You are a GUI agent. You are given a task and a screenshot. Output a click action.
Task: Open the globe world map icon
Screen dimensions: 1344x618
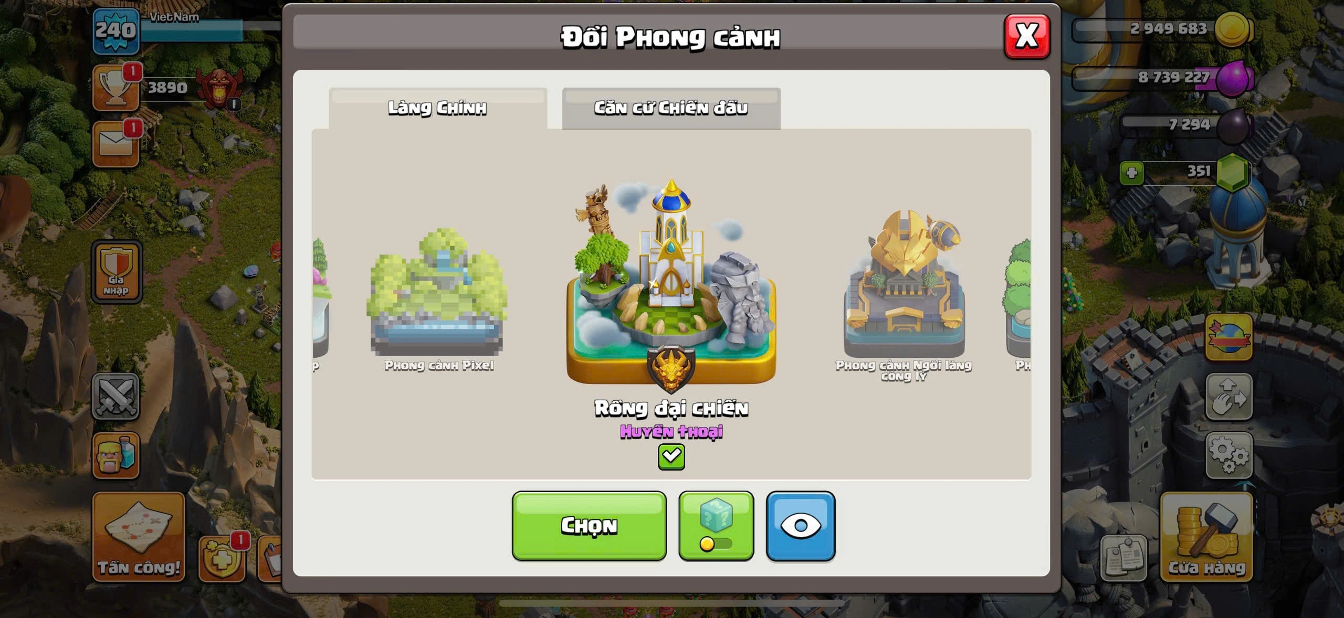1228,337
